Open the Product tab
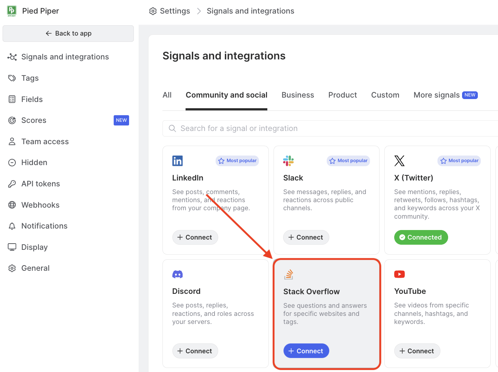 click(x=343, y=95)
